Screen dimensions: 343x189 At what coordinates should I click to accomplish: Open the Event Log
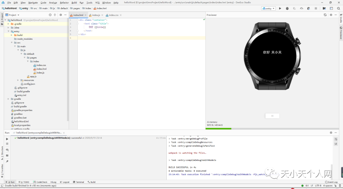click(x=331, y=182)
